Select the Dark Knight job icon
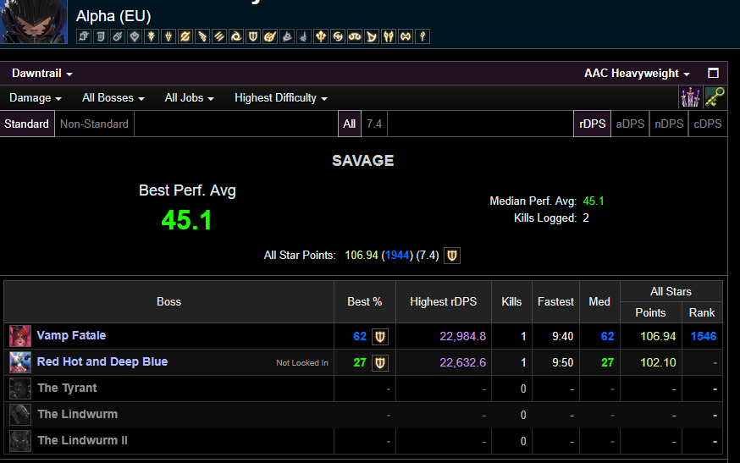This screenshot has height=463, width=740. pyautogui.click(x=152, y=36)
